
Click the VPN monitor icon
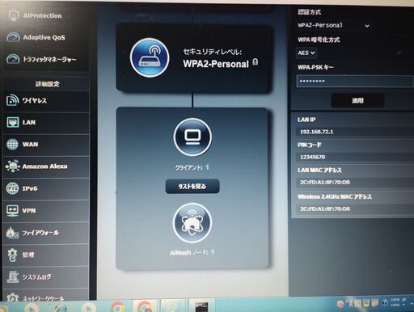tap(12, 210)
